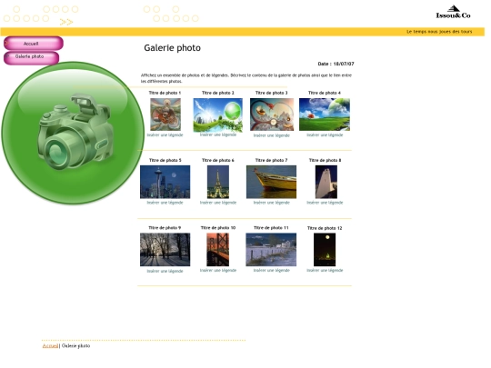Select the Titre de photo 1 heading

165,93
